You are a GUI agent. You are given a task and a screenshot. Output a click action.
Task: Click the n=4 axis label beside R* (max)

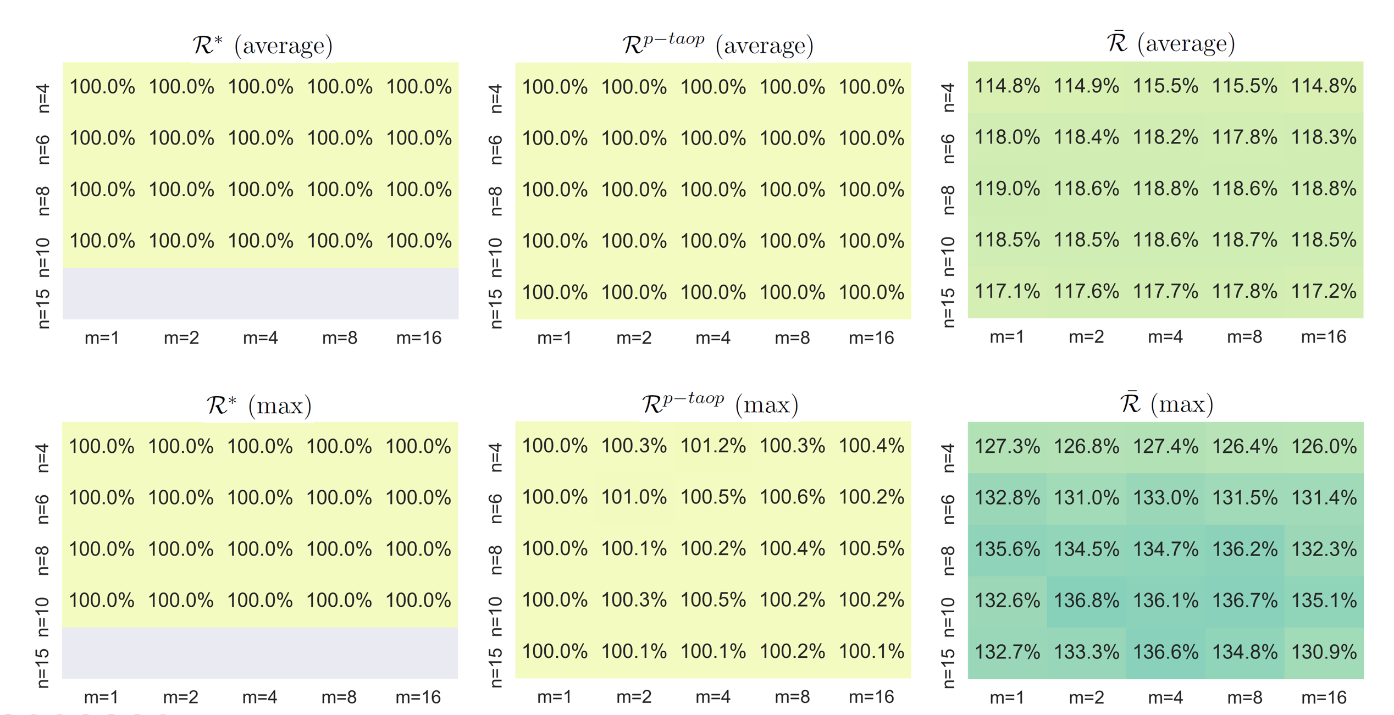click(42, 458)
